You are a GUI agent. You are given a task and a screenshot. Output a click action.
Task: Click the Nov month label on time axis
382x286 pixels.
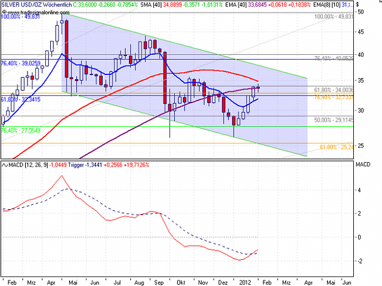pyautogui.click(x=203, y=282)
